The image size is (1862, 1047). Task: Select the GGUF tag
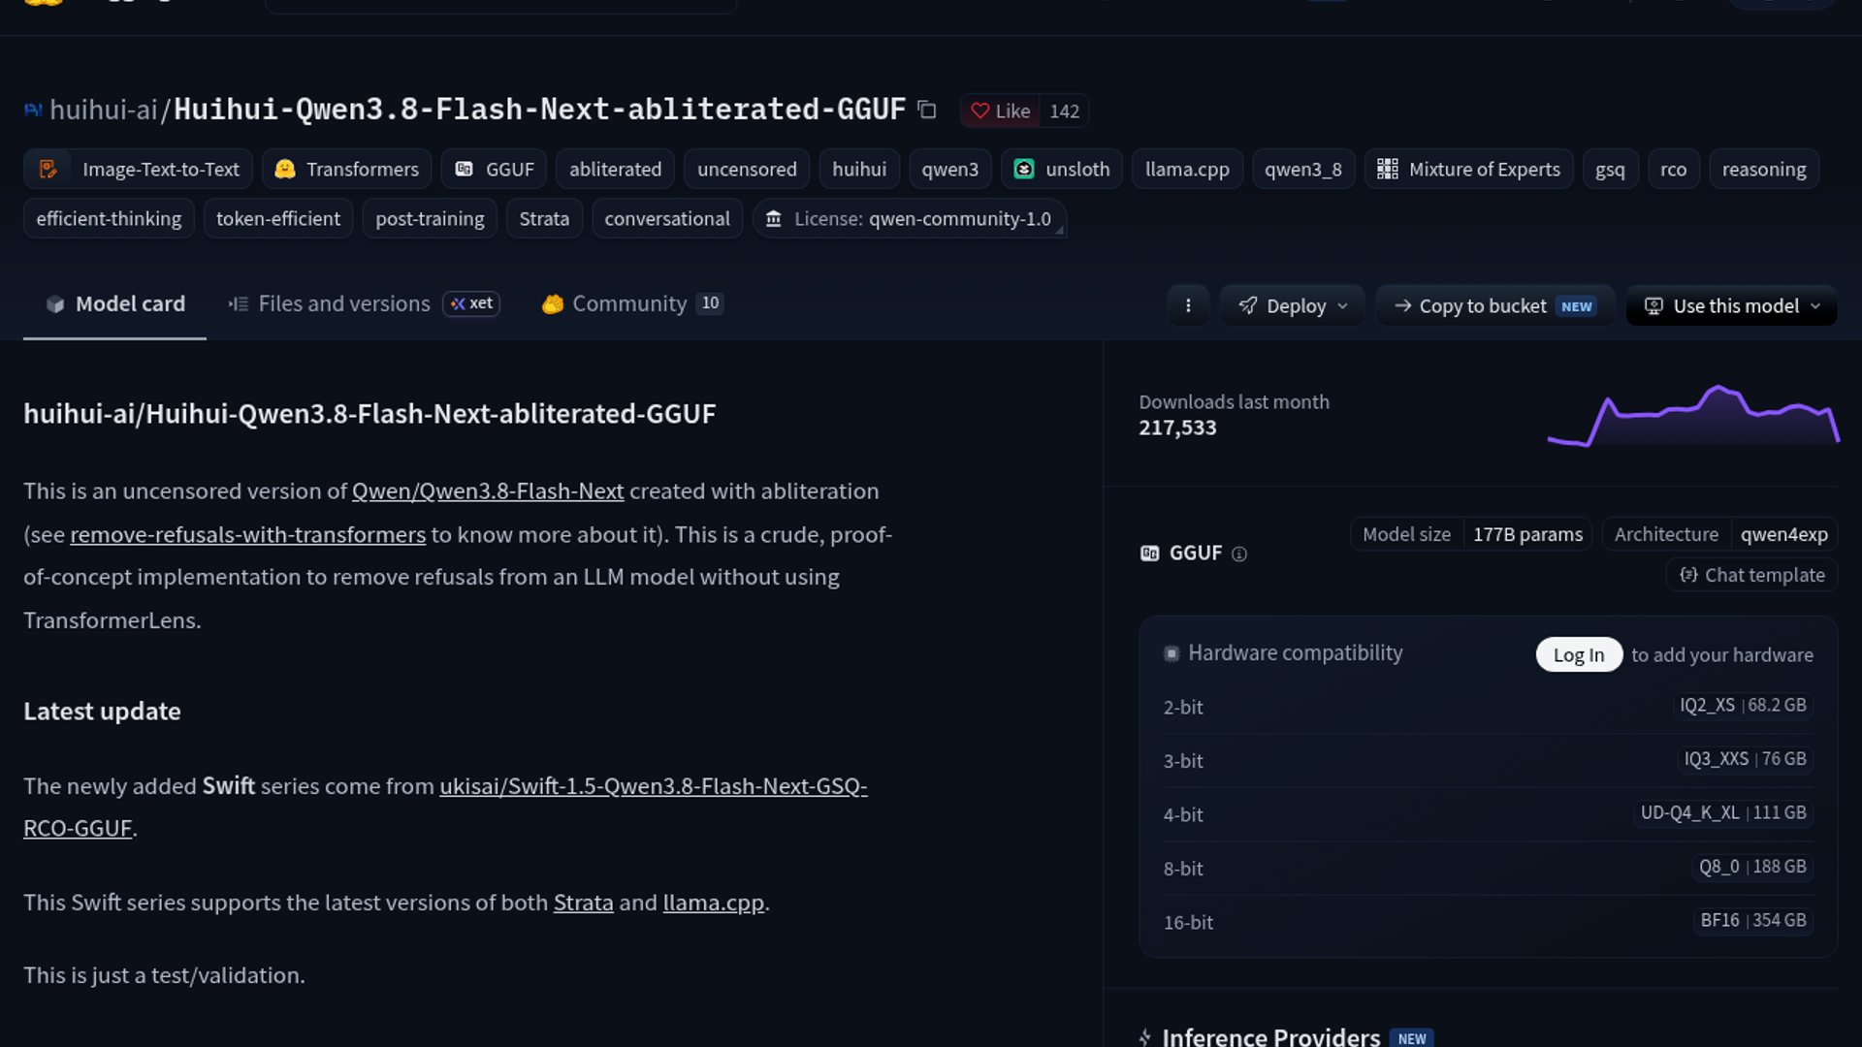pyautogui.click(x=495, y=170)
